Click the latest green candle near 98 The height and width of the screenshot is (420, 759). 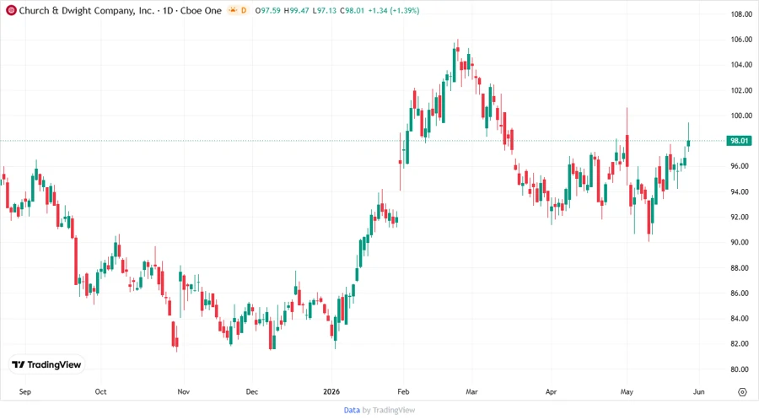(688, 143)
